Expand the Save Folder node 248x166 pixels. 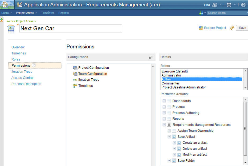point(169,161)
